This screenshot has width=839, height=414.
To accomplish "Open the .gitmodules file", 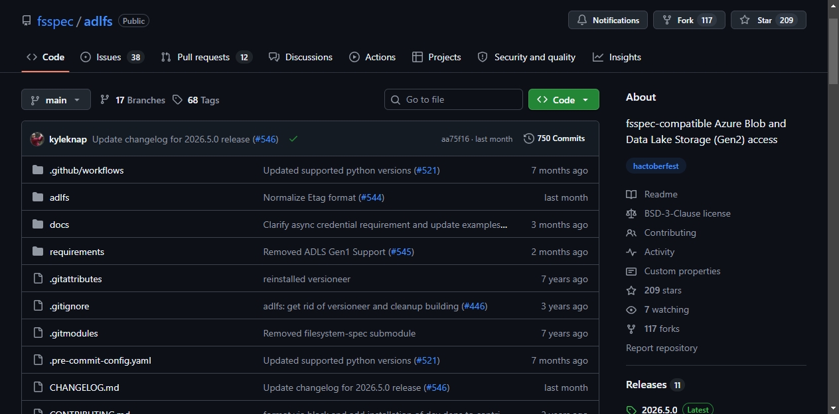I will tap(74, 333).
